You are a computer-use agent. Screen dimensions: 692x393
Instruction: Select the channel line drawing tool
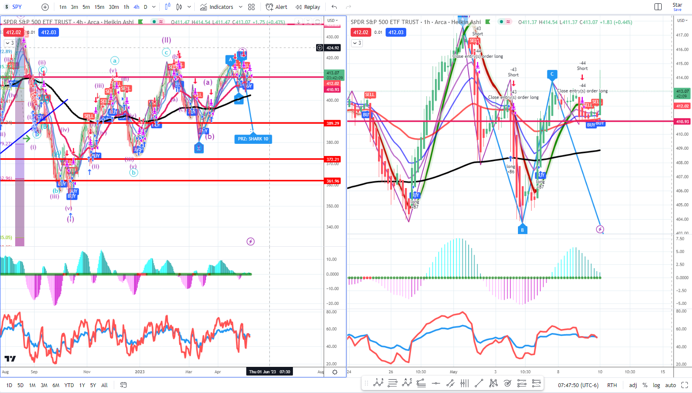pyautogui.click(x=450, y=383)
